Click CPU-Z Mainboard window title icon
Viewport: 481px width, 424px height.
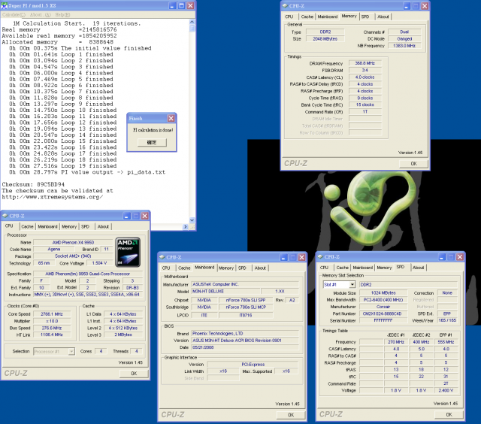(162, 257)
